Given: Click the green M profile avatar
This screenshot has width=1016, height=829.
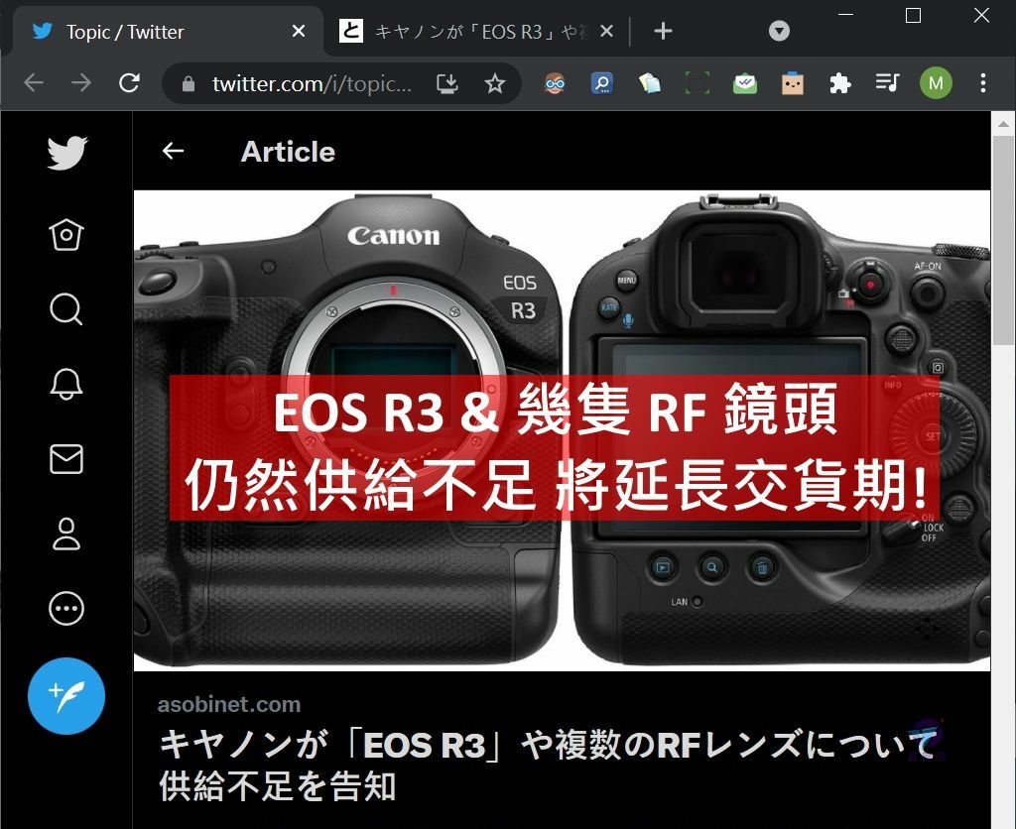Looking at the screenshot, I should 936,83.
